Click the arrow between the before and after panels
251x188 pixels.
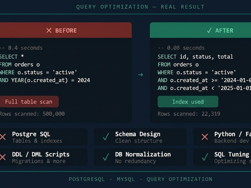click(x=141, y=75)
